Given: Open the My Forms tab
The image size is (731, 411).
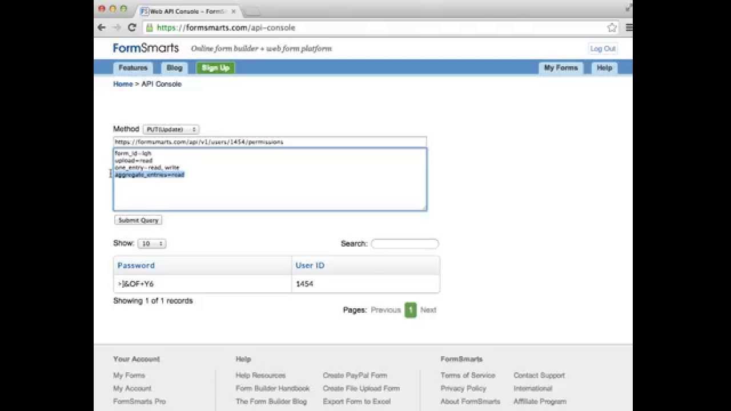Looking at the screenshot, I should pos(561,67).
